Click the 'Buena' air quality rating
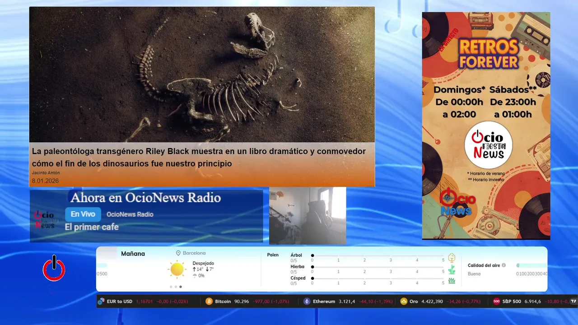This screenshot has width=578, height=325. [x=474, y=274]
